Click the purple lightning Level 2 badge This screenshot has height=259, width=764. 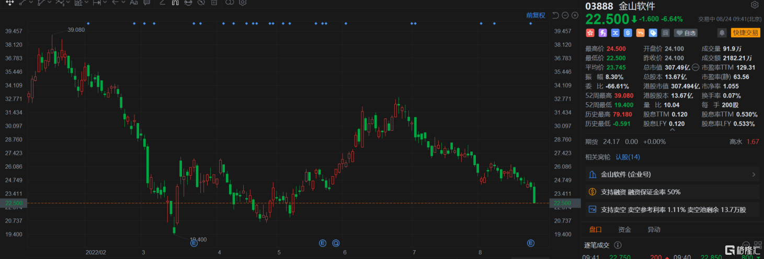[x=602, y=33]
